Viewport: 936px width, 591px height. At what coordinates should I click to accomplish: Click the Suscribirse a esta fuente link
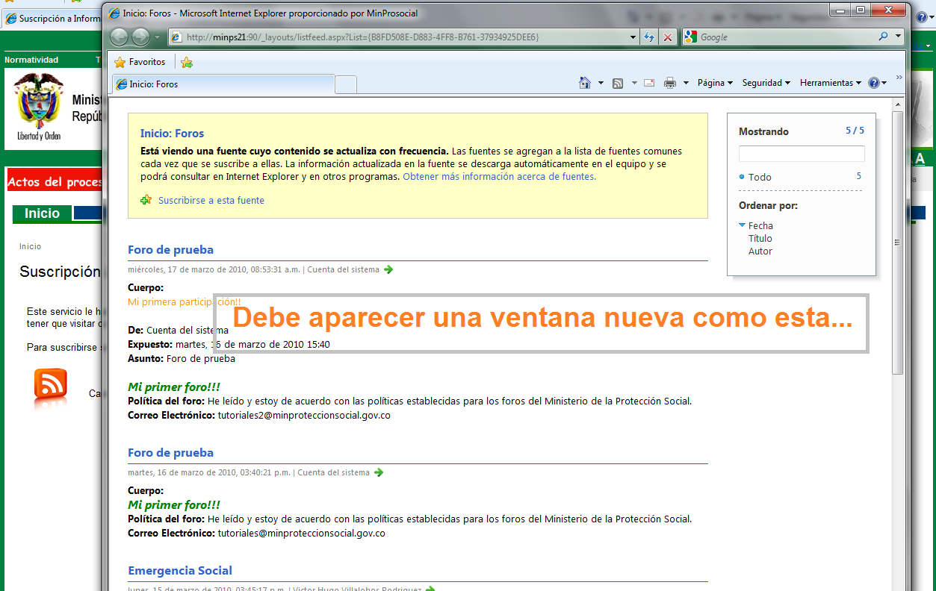[211, 201]
